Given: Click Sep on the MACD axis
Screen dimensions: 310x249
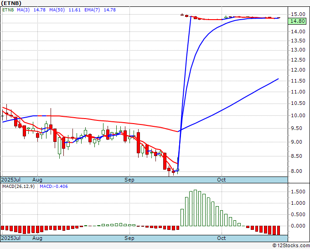Looking at the screenshot, I should click(x=129, y=238).
